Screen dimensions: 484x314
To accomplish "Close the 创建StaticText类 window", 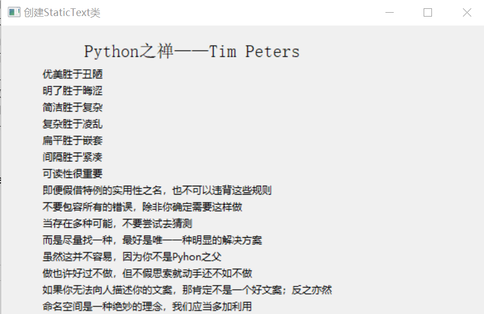I will [x=467, y=13].
